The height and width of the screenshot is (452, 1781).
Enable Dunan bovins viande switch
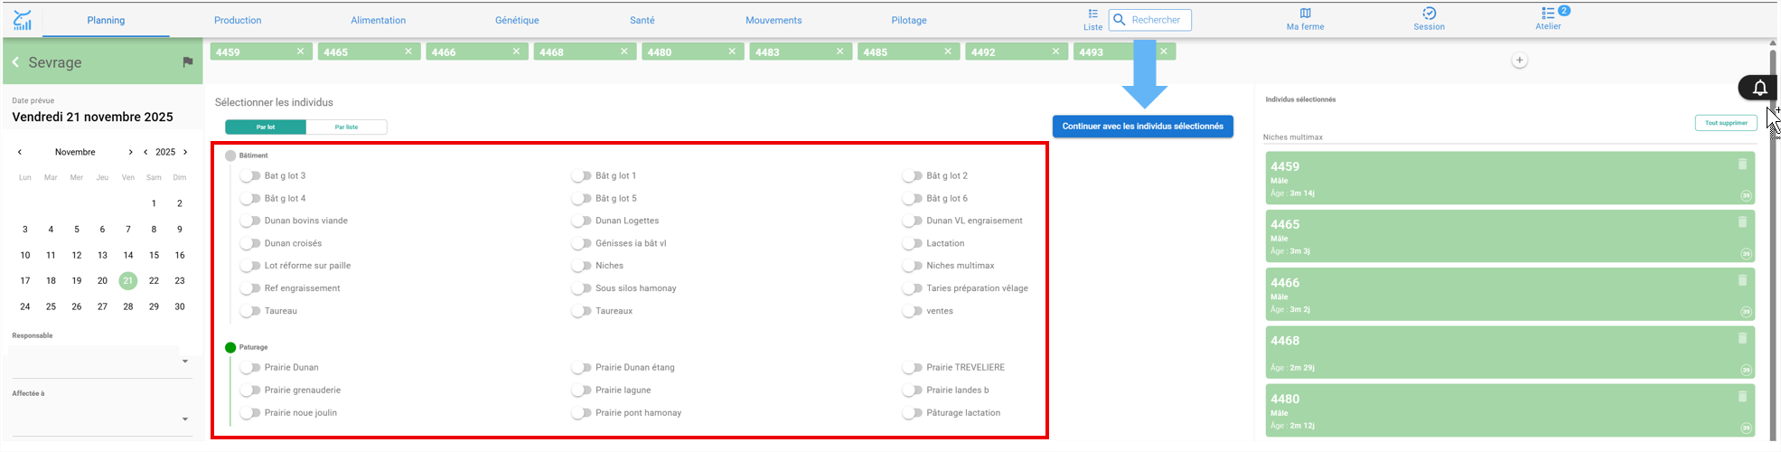pyautogui.click(x=249, y=221)
